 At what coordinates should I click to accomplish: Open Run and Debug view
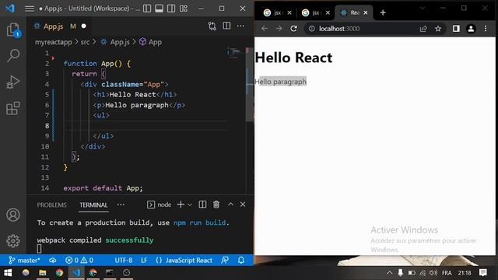point(13,82)
